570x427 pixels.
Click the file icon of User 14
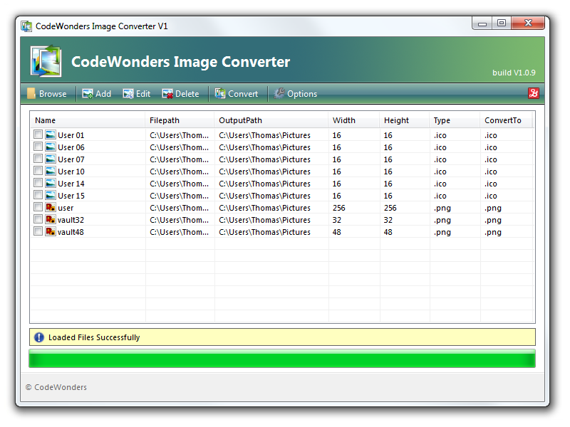pos(51,184)
